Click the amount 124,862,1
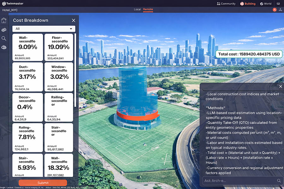Image resolution: width=284 pixels, height=189 pixels. pyautogui.click(x=21, y=149)
